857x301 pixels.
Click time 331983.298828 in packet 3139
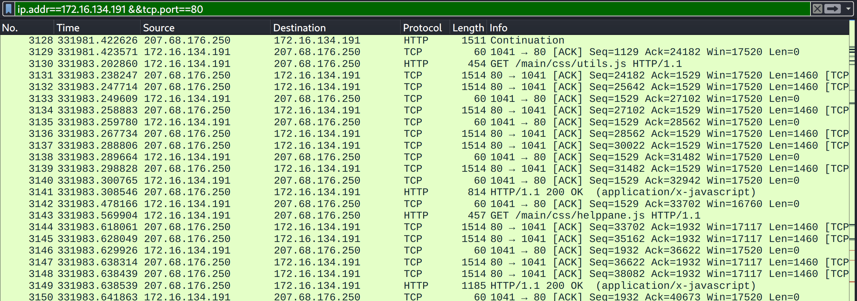(x=98, y=168)
